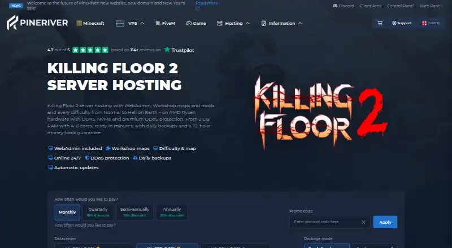Open the USD $ currency selector
The width and height of the screenshot is (452, 248).
(x=431, y=23)
